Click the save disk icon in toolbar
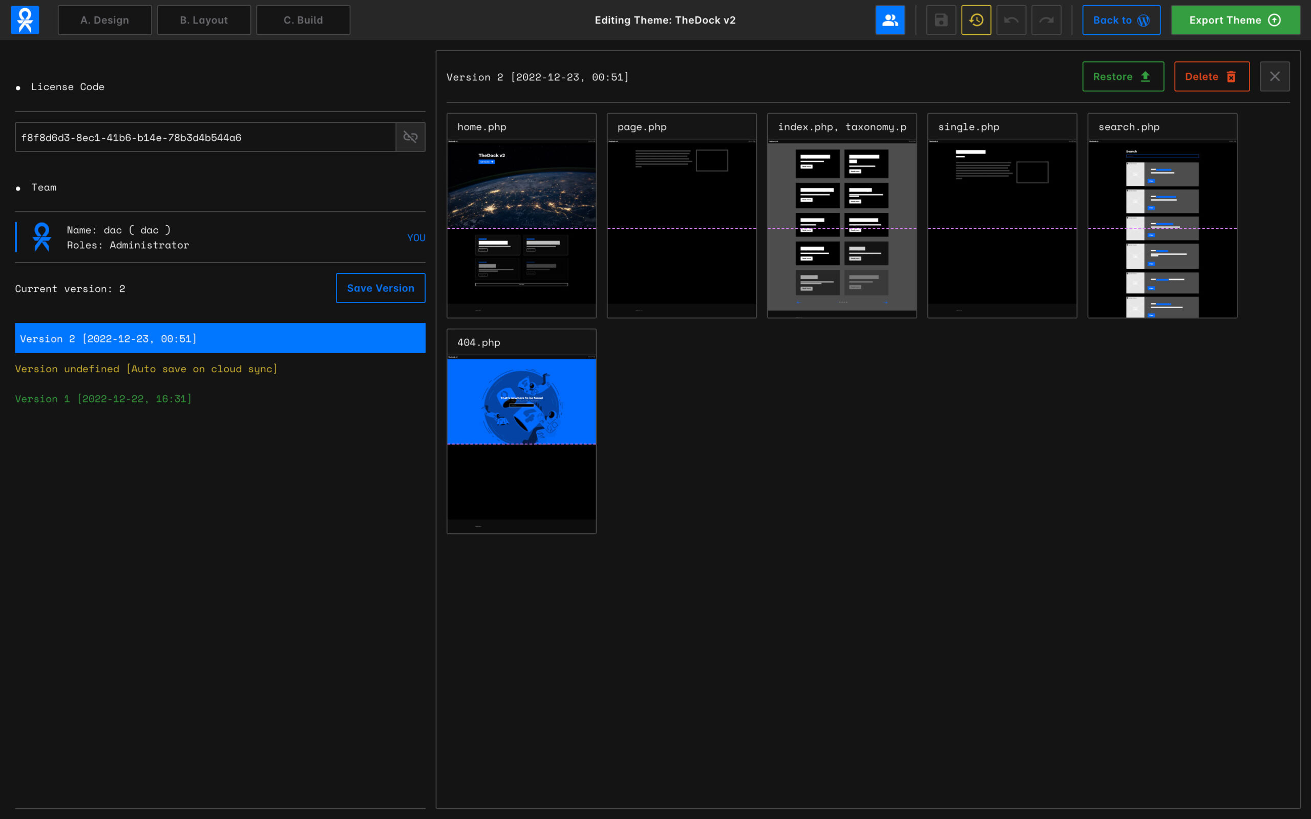This screenshot has width=1311, height=819. pyautogui.click(x=941, y=20)
